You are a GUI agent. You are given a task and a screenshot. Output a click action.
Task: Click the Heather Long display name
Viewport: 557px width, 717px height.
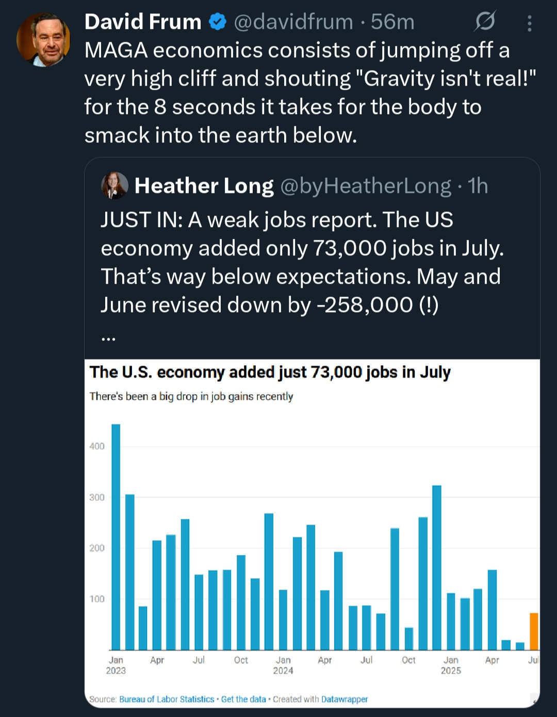point(204,186)
